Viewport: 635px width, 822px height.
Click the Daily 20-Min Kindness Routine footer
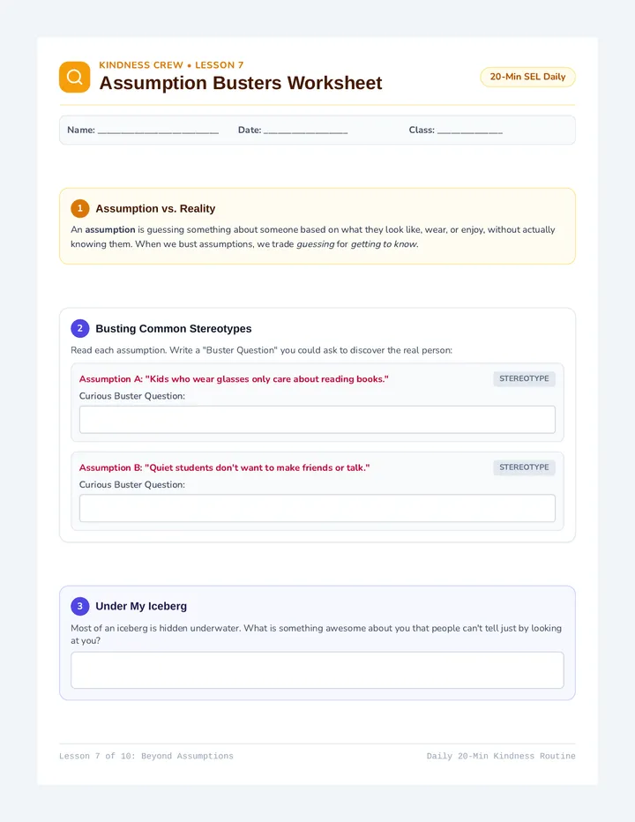(x=501, y=756)
